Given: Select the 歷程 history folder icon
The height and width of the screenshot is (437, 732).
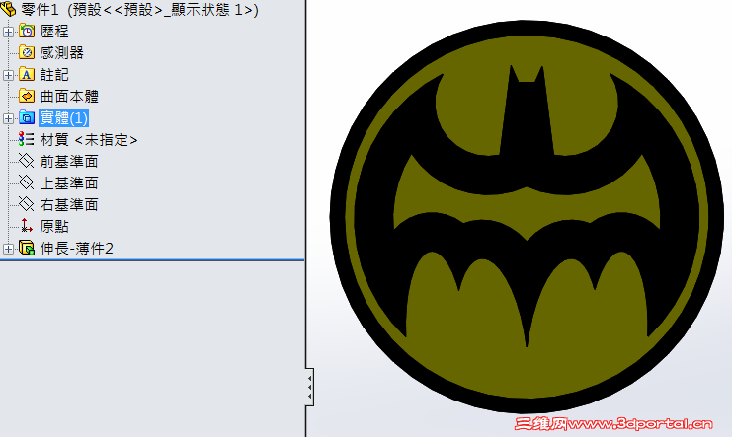Looking at the screenshot, I should point(27,31).
